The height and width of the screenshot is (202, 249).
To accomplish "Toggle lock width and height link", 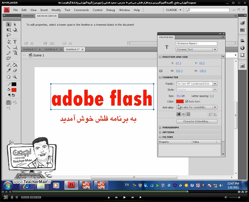I will 161,71.
